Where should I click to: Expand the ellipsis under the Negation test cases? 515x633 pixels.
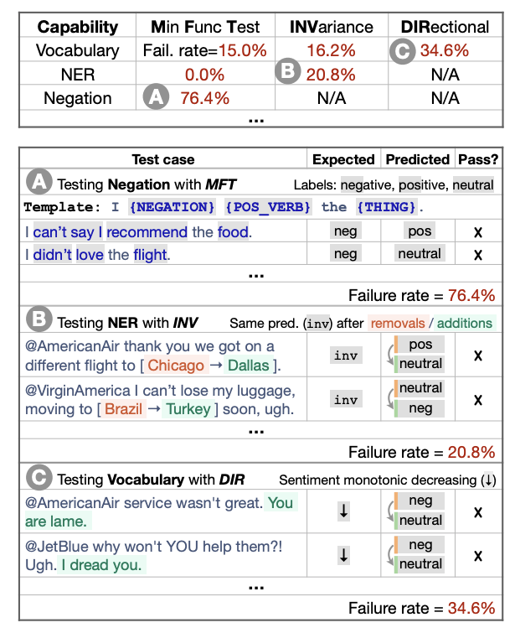point(257,274)
